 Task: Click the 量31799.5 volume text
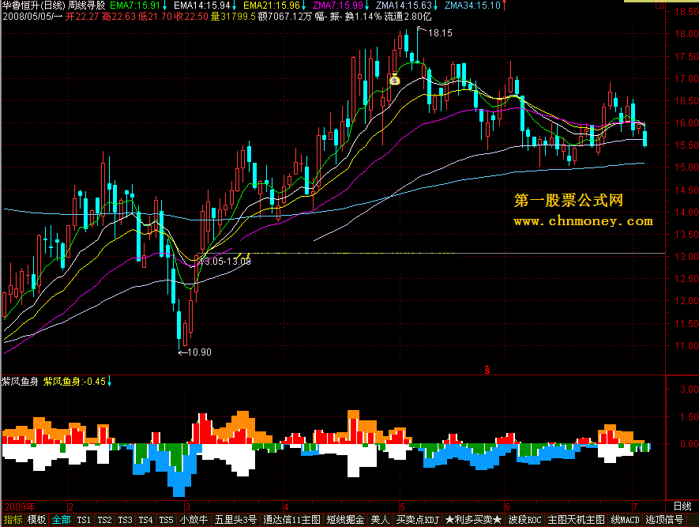point(233,17)
